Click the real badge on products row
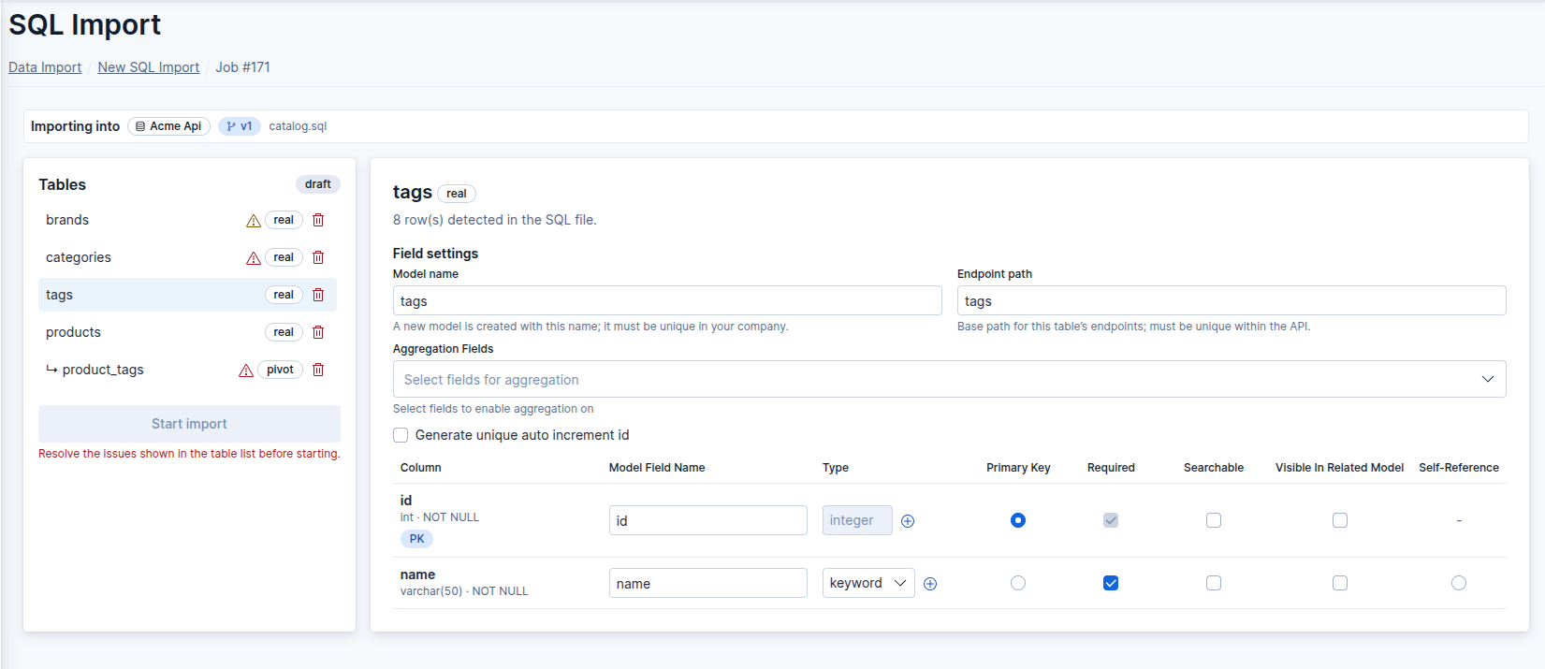Viewport: 1545px width, 669px height. coord(284,332)
